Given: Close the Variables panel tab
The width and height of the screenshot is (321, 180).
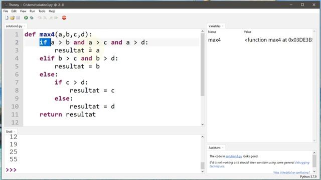Looking at the screenshot, I should click(223, 26).
